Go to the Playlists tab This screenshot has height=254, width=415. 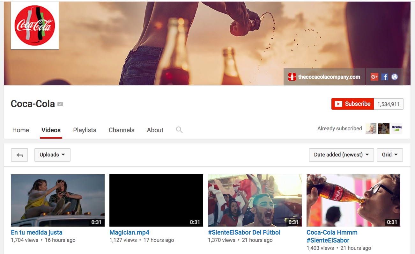(x=85, y=130)
